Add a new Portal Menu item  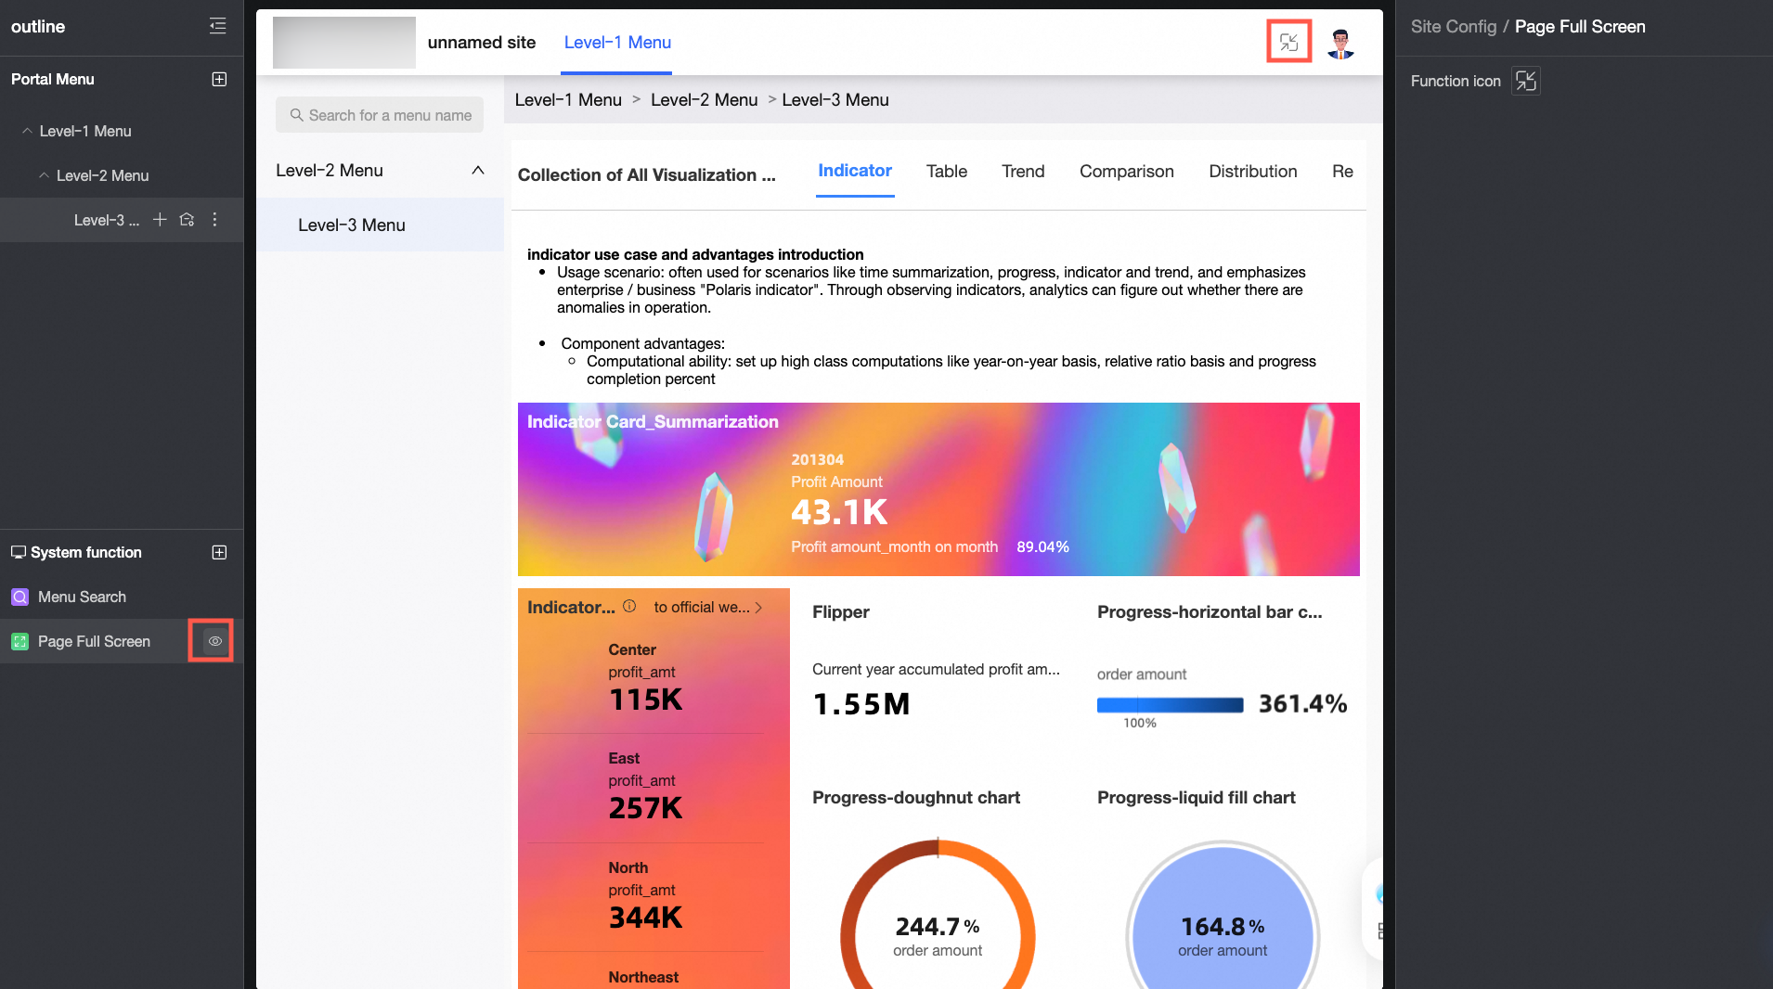point(219,79)
